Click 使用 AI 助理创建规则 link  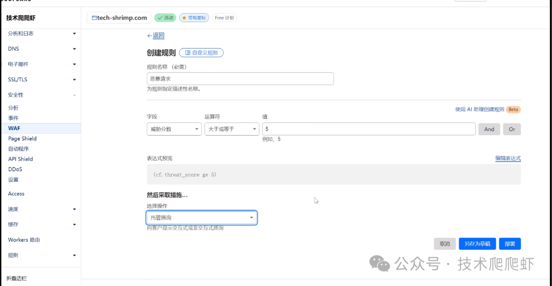479,109
